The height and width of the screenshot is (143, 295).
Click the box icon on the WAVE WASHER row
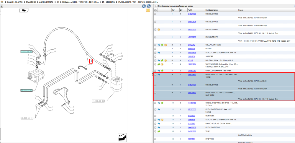162,64
